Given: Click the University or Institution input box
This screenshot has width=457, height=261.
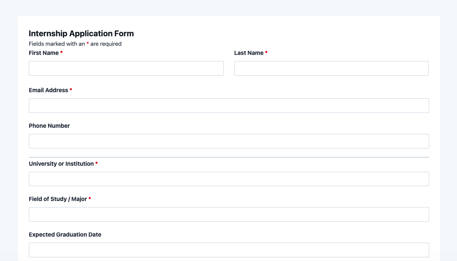Looking at the screenshot, I should (x=229, y=179).
